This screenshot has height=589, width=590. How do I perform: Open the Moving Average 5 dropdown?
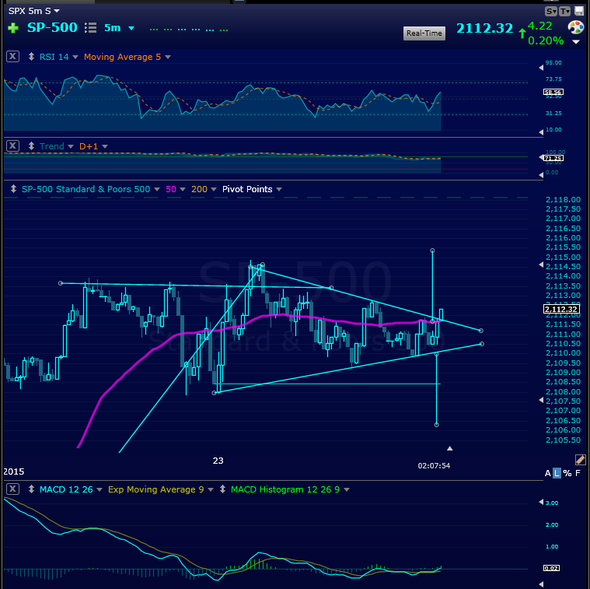(x=168, y=57)
